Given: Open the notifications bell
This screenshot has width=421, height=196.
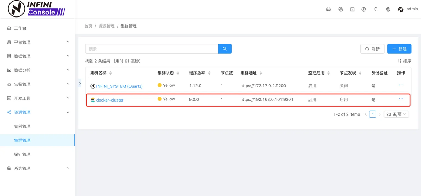Looking at the screenshot, I should [x=376, y=9].
